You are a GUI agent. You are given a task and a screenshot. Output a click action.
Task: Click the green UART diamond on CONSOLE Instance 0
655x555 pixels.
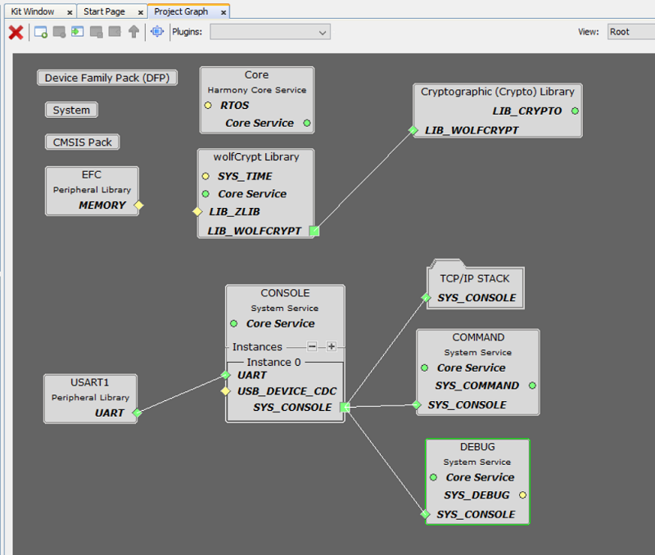[x=226, y=375]
